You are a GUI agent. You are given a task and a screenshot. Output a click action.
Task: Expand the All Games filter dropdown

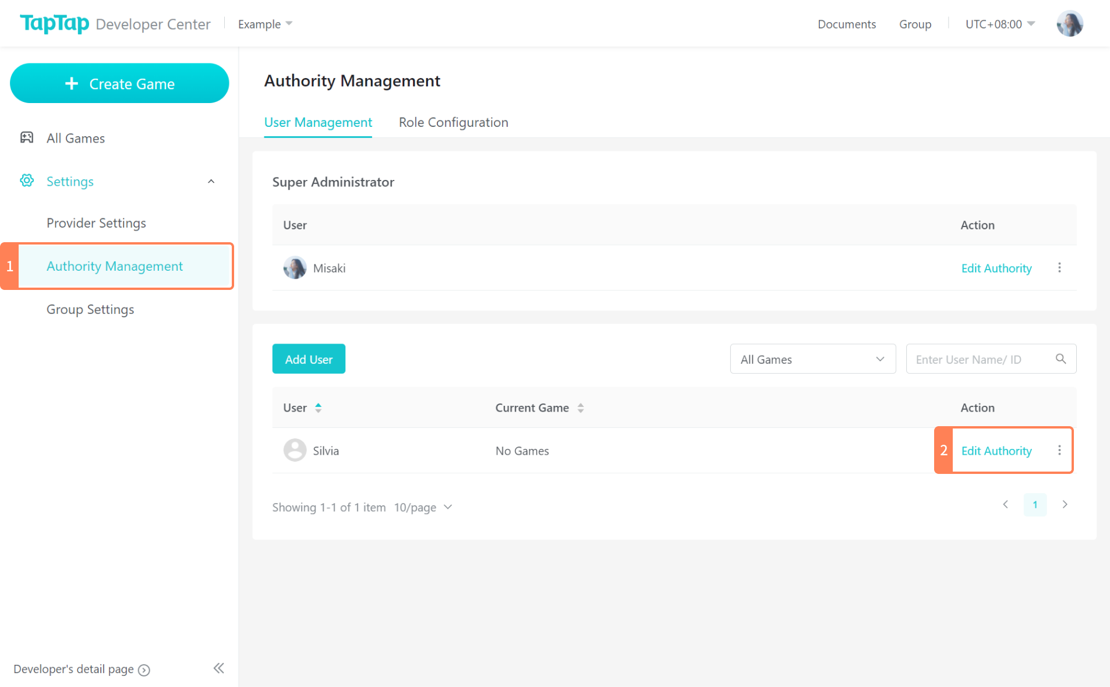click(x=812, y=359)
